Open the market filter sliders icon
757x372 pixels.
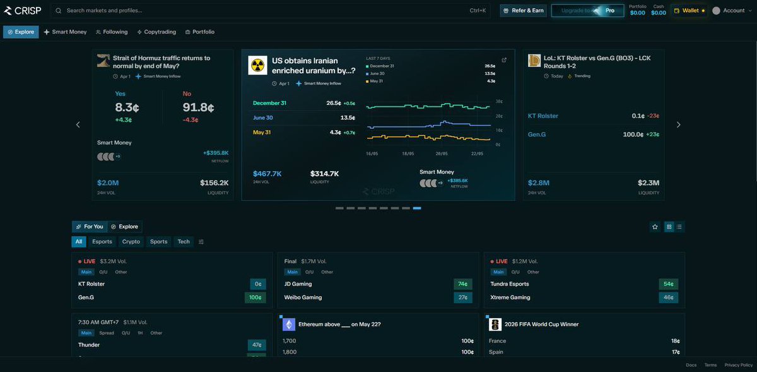(201, 242)
